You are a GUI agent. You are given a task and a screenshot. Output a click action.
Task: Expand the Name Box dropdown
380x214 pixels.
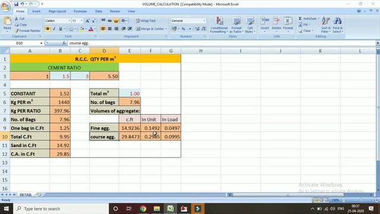click(41, 43)
